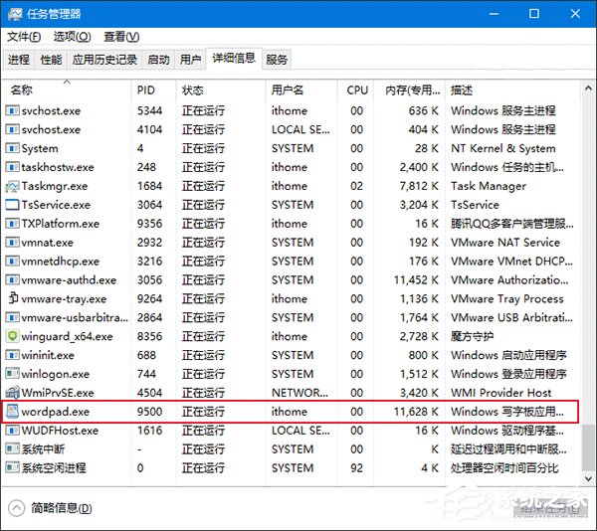Switch to the 服务 tab
Image resolution: width=597 pixels, height=531 pixels.
click(x=277, y=60)
